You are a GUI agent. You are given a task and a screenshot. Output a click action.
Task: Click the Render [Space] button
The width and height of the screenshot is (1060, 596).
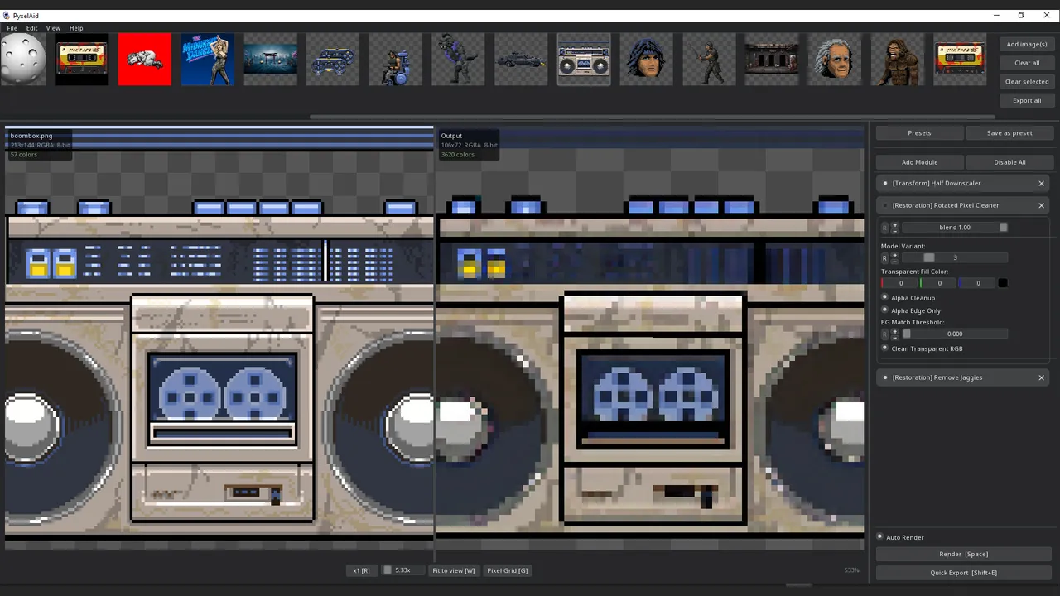click(963, 555)
